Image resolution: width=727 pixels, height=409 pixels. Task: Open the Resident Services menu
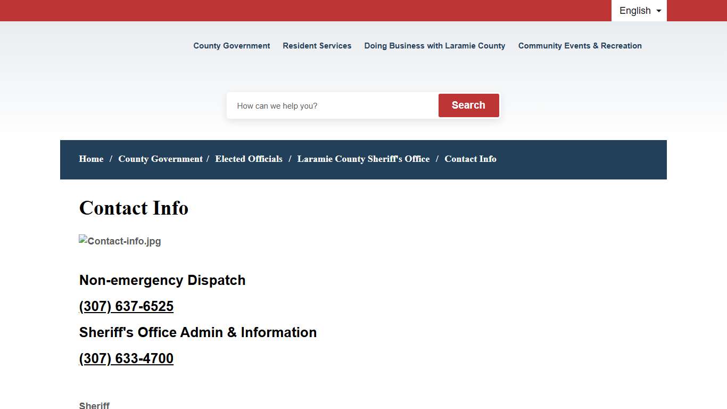click(317, 46)
